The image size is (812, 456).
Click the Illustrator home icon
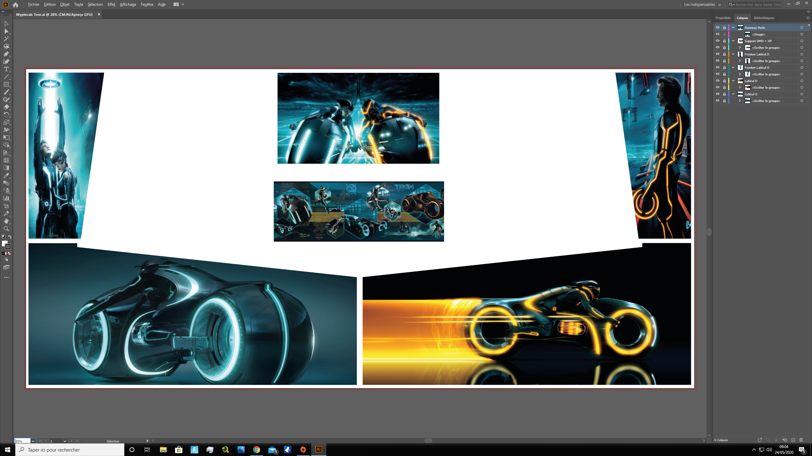pos(16,5)
